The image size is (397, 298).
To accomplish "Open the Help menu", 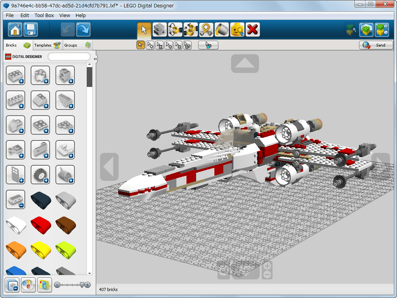I will (x=81, y=16).
